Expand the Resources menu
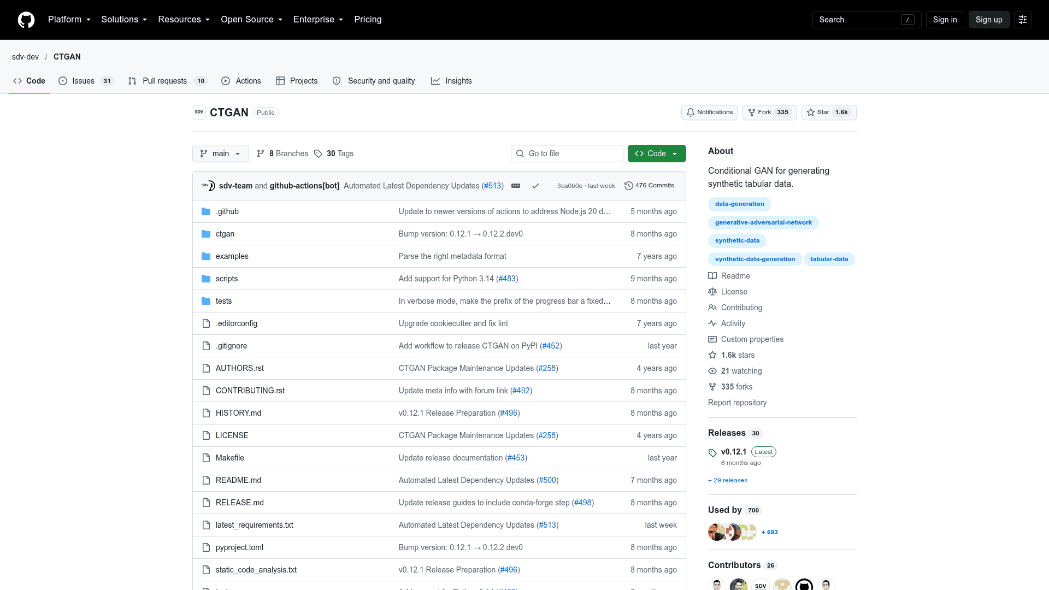This screenshot has height=590, width=1049. pyautogui.click(x=184, y=20)
